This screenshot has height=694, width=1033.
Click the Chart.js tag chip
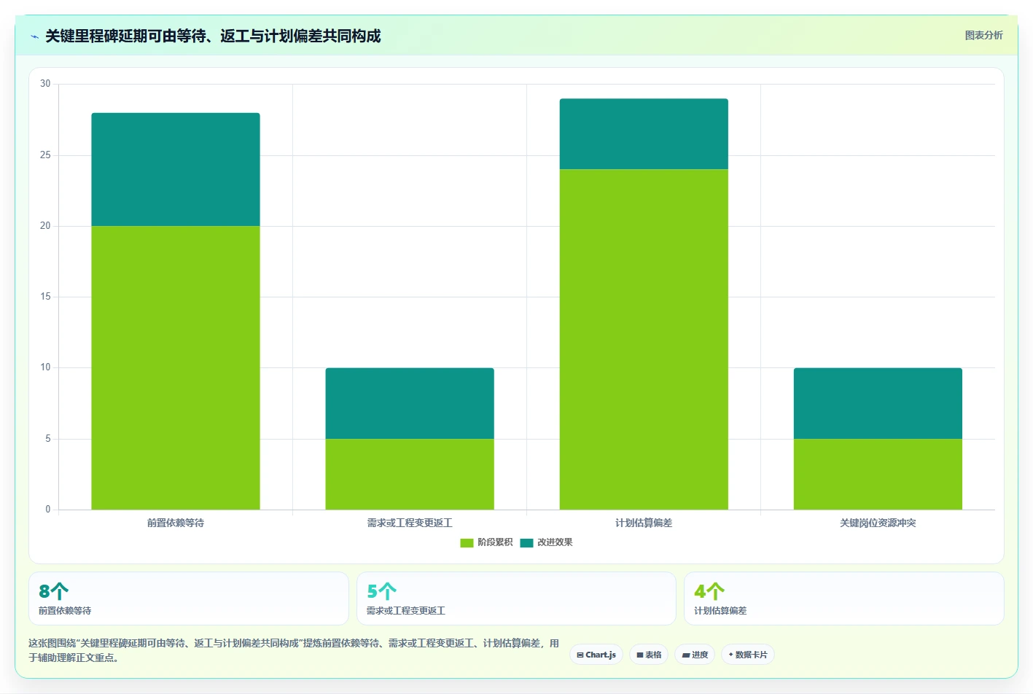click(x=596, y=655)
